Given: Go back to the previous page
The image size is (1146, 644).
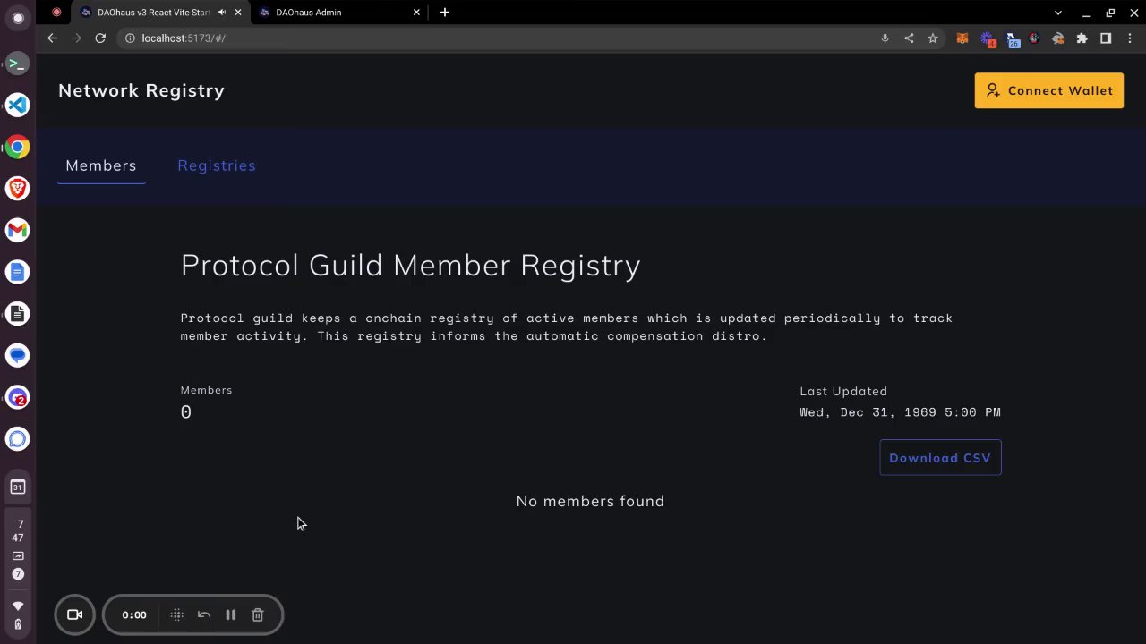Looking at the screenshot, I should (x=52, y=38).
